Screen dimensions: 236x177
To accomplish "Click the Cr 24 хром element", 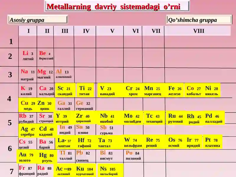I will click(x=133, y=91).
